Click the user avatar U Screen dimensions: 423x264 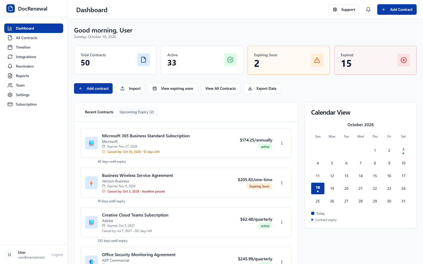(x=10, y=254)
